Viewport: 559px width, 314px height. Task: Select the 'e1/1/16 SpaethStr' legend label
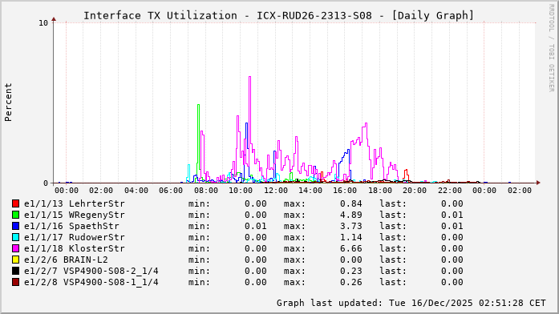(71, 226)
